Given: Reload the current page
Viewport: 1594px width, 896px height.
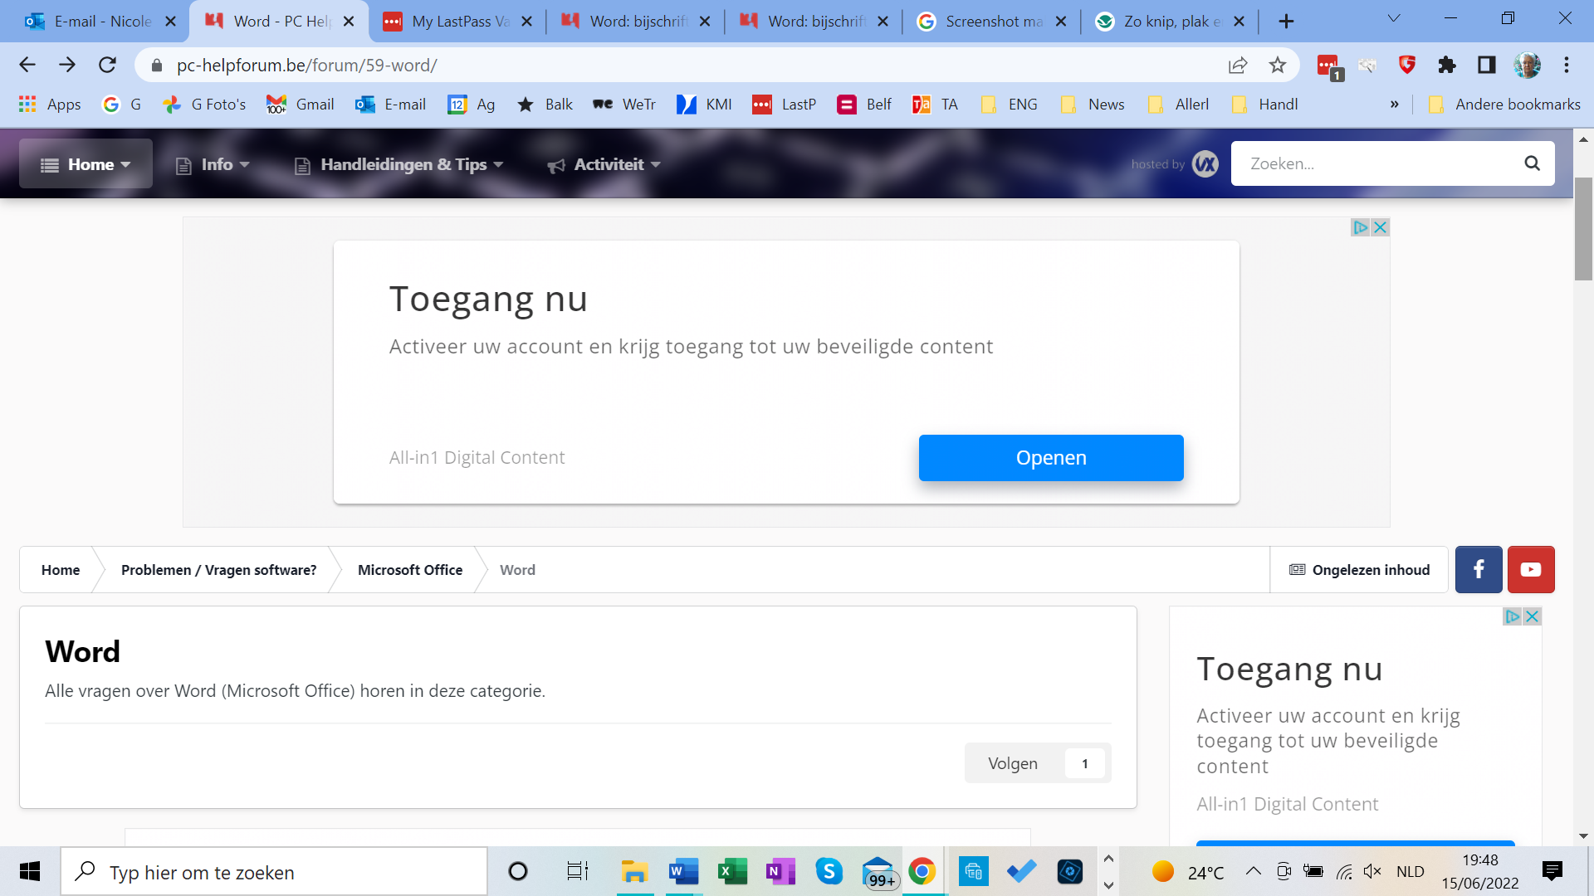Looking at the screenshot, I should click(x=107, y=65).
